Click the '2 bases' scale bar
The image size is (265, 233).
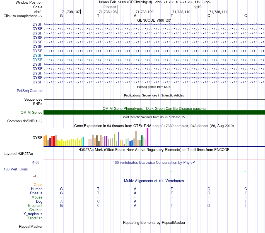click(x=154, y=7)
